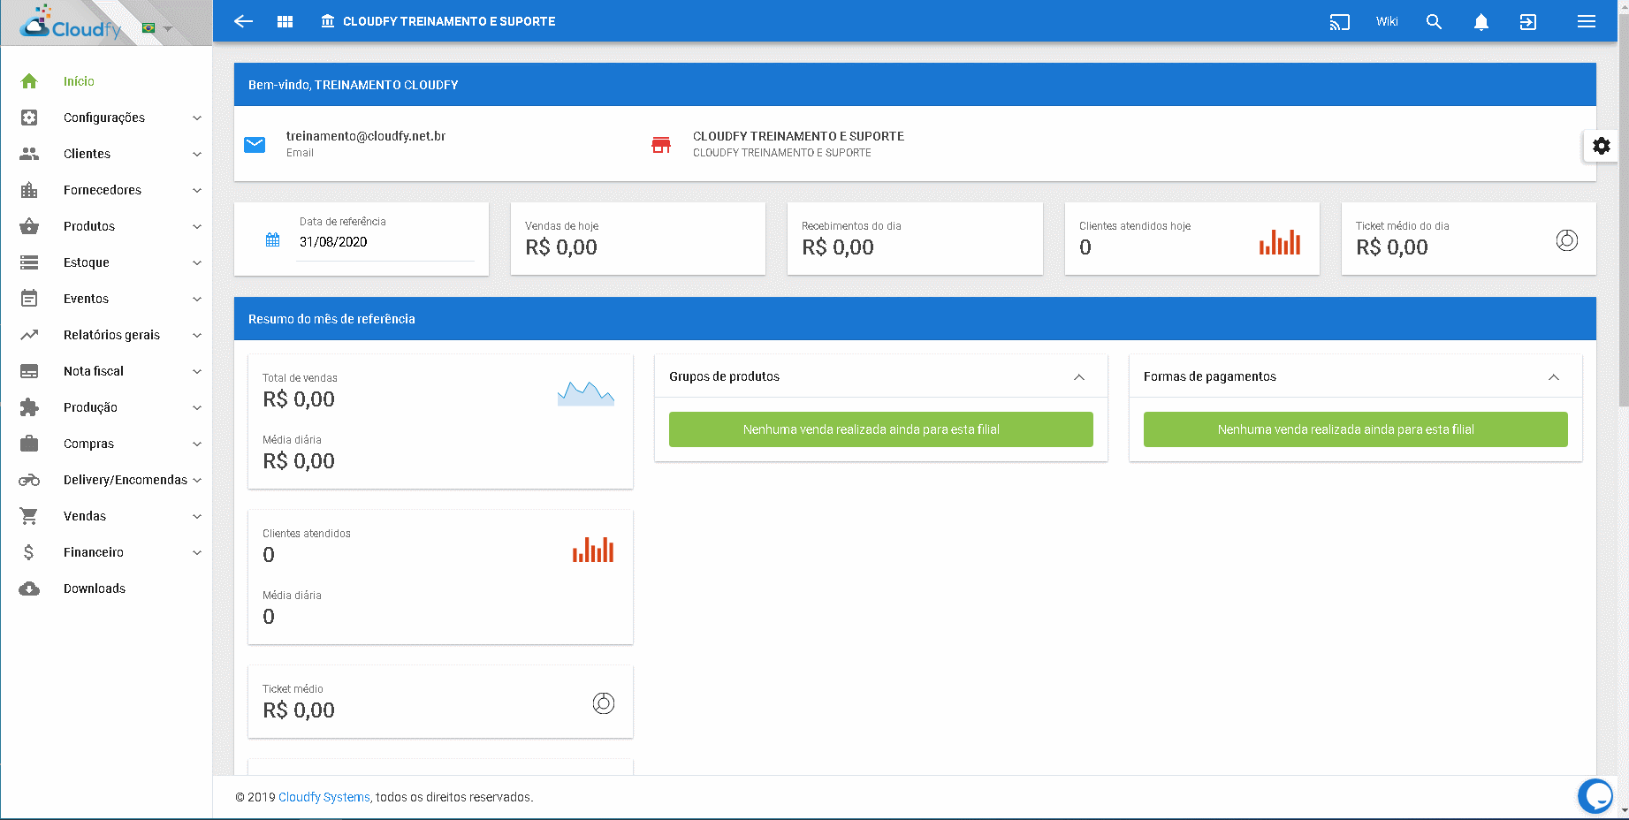This screenshot has width=1629, height=820.
Task: Click the Resumo do mês de referência header
Action: click(x=915, y=319)
